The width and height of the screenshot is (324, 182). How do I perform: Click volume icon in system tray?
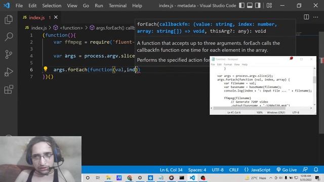click(280, 177)
